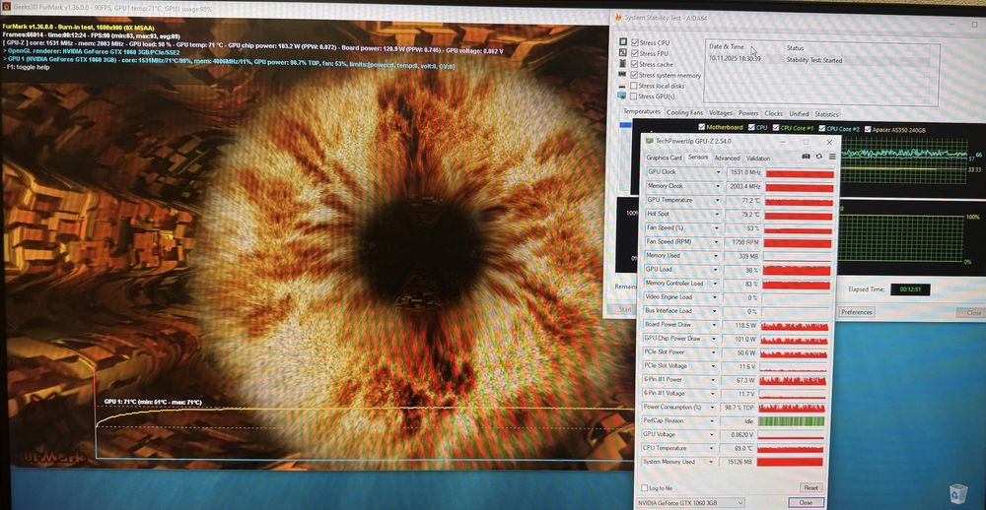Image resolution: width=986 pixels, height=510 pixels.
Task: Click the Close button in GPU-Z
Action: pyautogui.click(x=806, y=503)
